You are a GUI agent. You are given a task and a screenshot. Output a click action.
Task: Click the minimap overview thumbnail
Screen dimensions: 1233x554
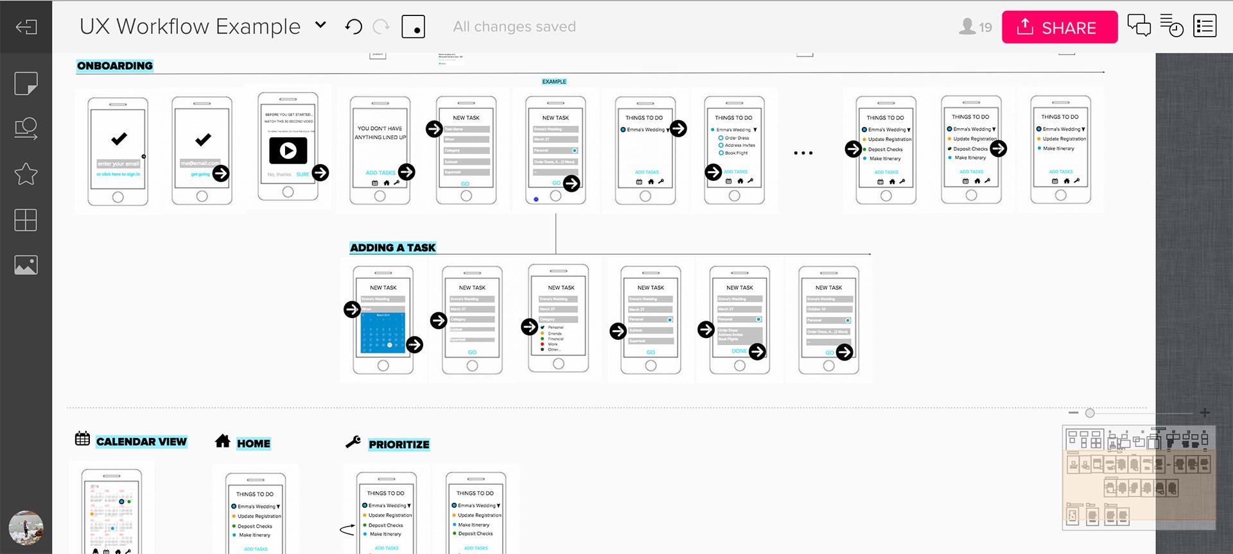(1139, 478)
